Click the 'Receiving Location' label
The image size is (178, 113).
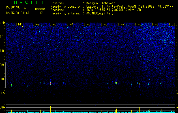pos(66,6)
